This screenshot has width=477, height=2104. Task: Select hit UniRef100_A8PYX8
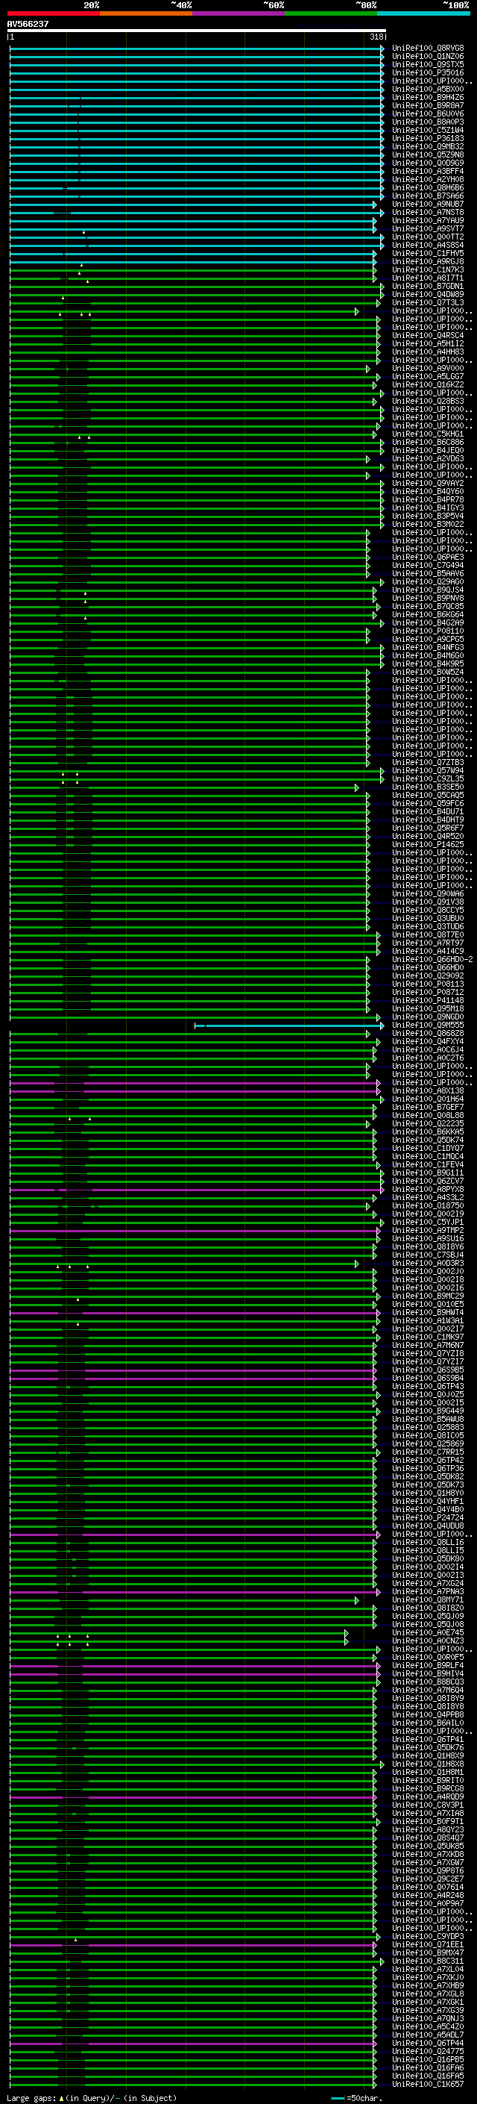click(x=428, y=1190)
